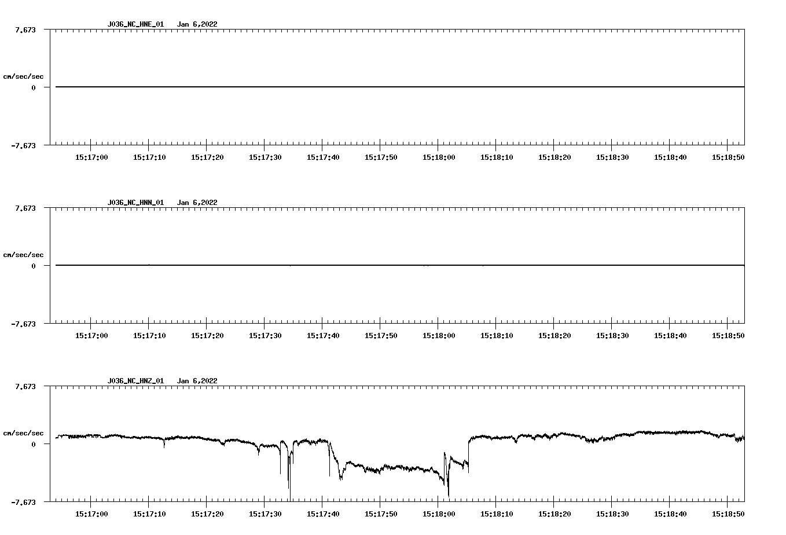Click the 15:18:30 time label under the HNZ plot

pos(612,514)
